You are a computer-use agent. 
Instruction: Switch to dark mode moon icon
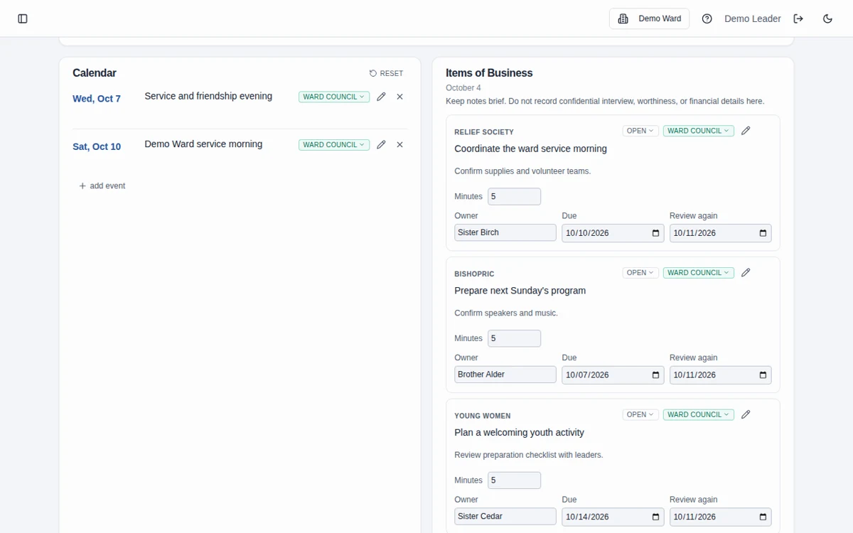coord(827,18)
